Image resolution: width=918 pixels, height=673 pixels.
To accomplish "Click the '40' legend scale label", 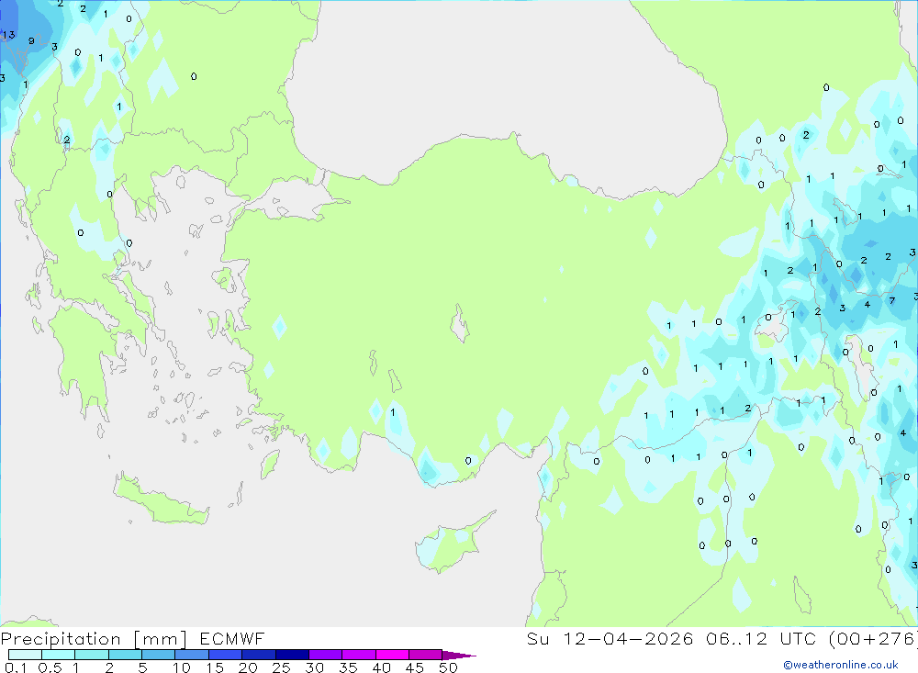I will click(381, 667).
